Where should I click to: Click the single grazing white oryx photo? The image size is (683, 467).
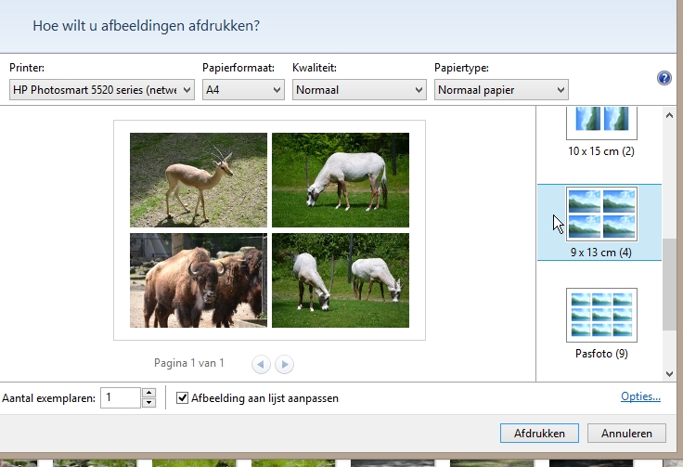341,180
